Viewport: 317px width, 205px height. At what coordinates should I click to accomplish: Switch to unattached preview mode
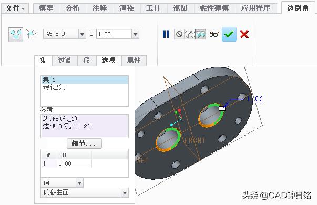click(x=190, y=34)
